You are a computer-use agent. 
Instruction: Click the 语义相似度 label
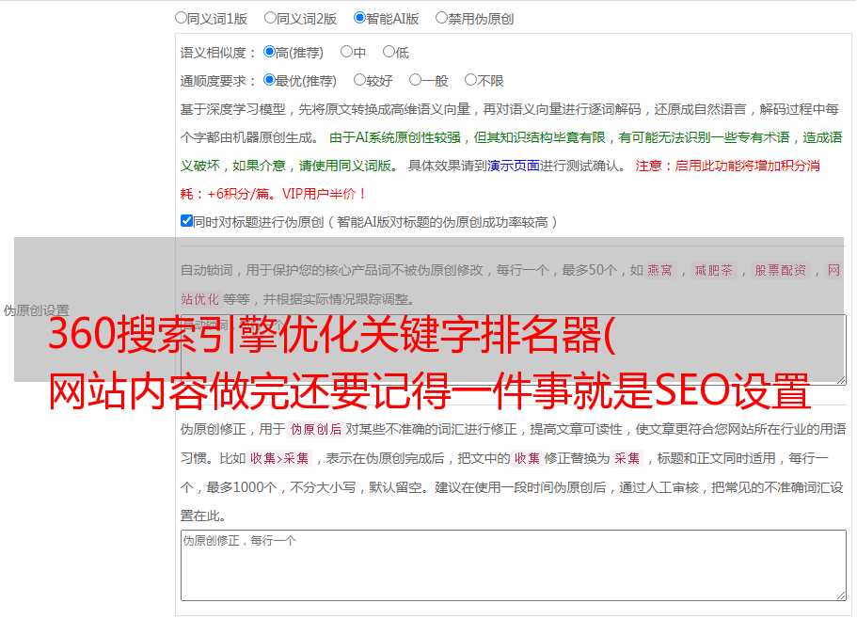217,53
